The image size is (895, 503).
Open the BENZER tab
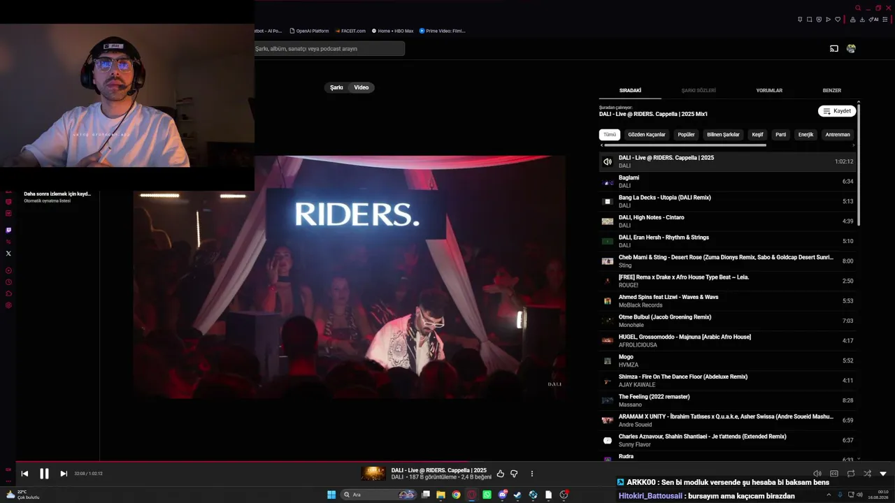click(x=832, y=91)
